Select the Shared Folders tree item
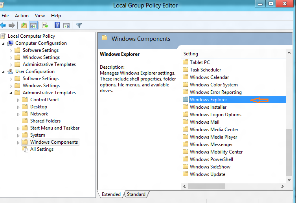This screenshot has height=203, width=296. [x=45, y=121]
